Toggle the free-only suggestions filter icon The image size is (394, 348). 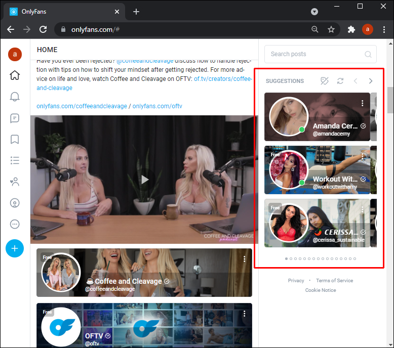coord(325,81)
